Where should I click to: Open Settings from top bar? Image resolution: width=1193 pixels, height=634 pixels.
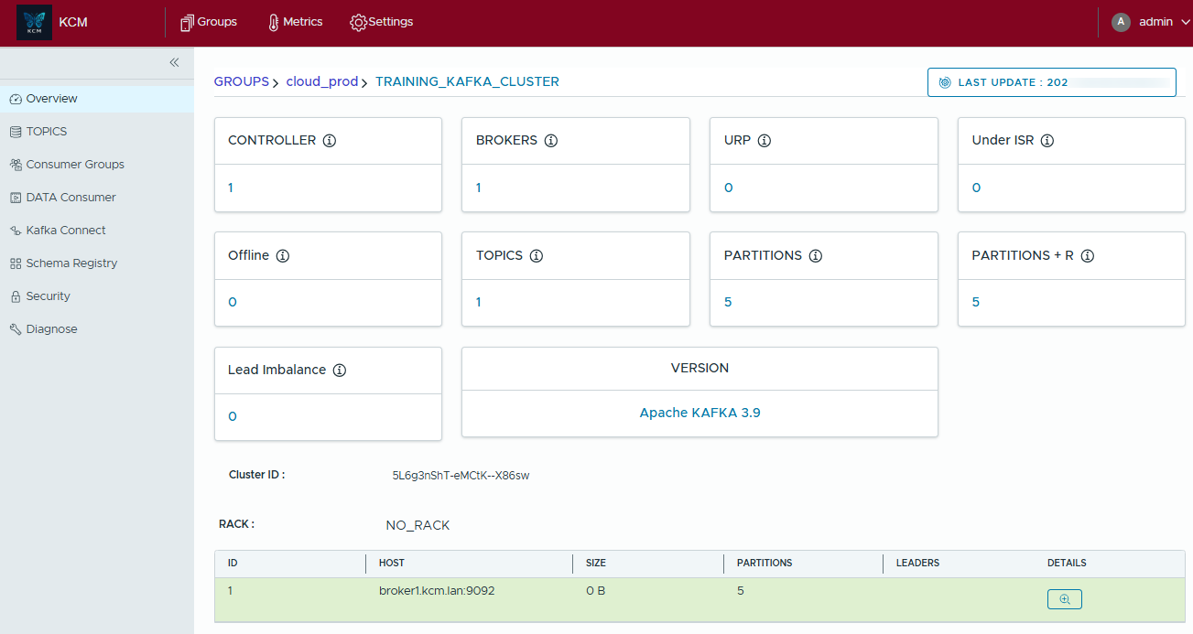(382, 22)
